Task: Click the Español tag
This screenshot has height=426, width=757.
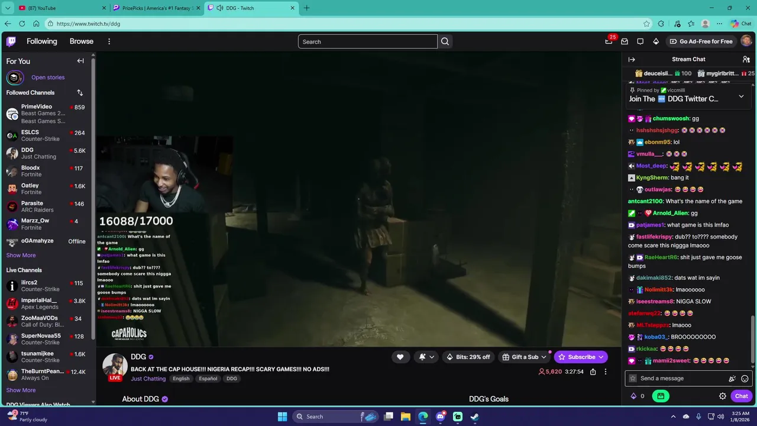Action: tap(208, 379)
